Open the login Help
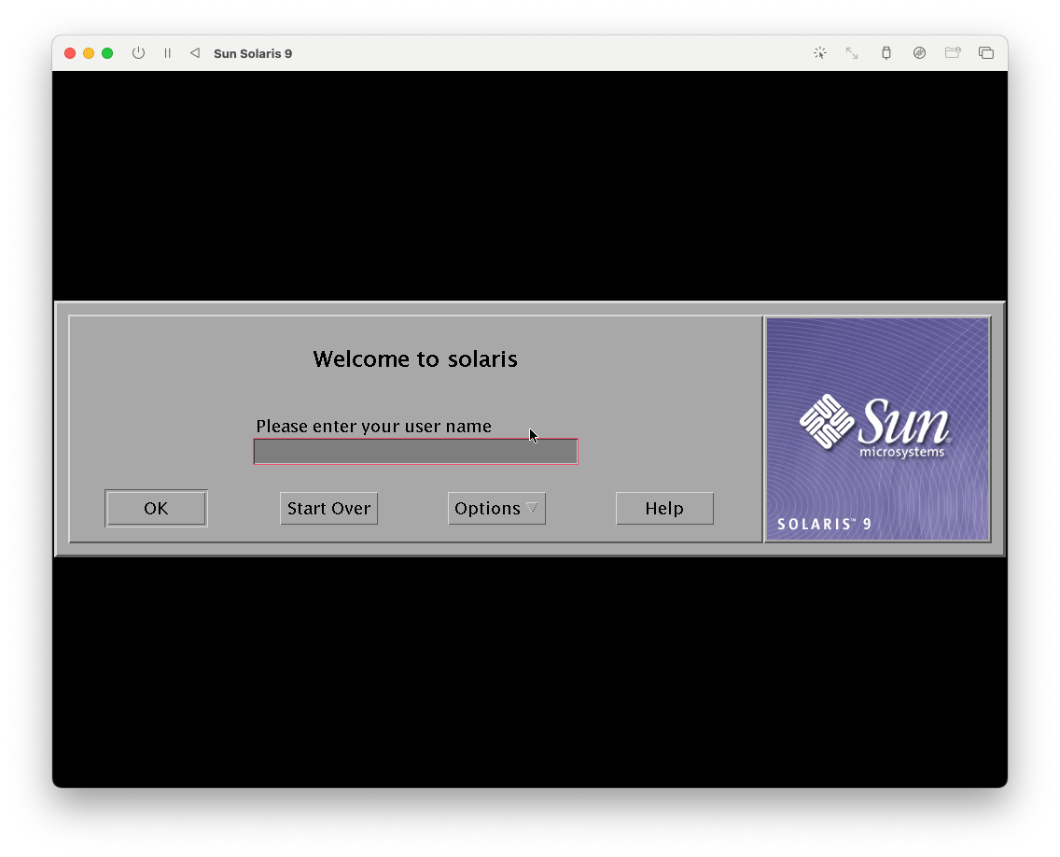Viewport: 1060px width, 857px height. [664, 508]
